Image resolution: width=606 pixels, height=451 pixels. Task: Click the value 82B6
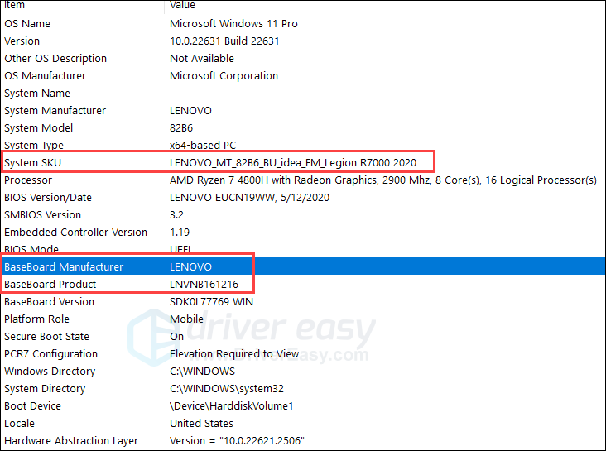tap(180, 128)
